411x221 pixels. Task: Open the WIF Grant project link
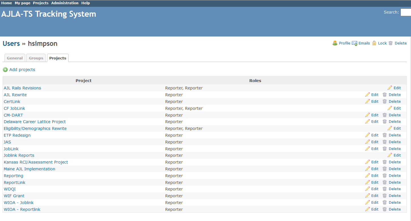pos(14,196)
